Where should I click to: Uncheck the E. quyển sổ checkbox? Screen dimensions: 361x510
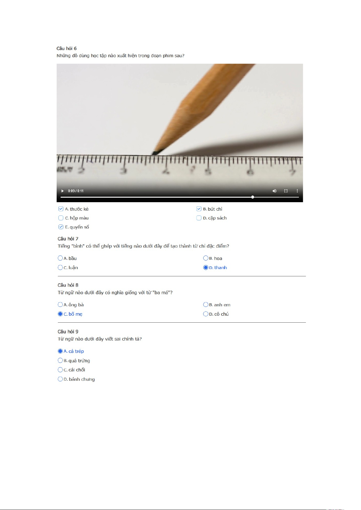click(x=61, y=227)
